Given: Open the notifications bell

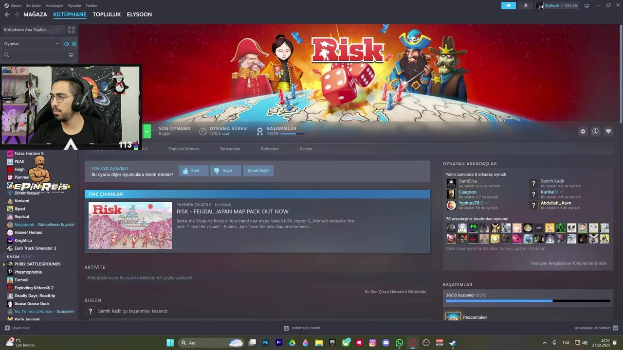Looking at the screenshot, I should [x=526, y=5].
